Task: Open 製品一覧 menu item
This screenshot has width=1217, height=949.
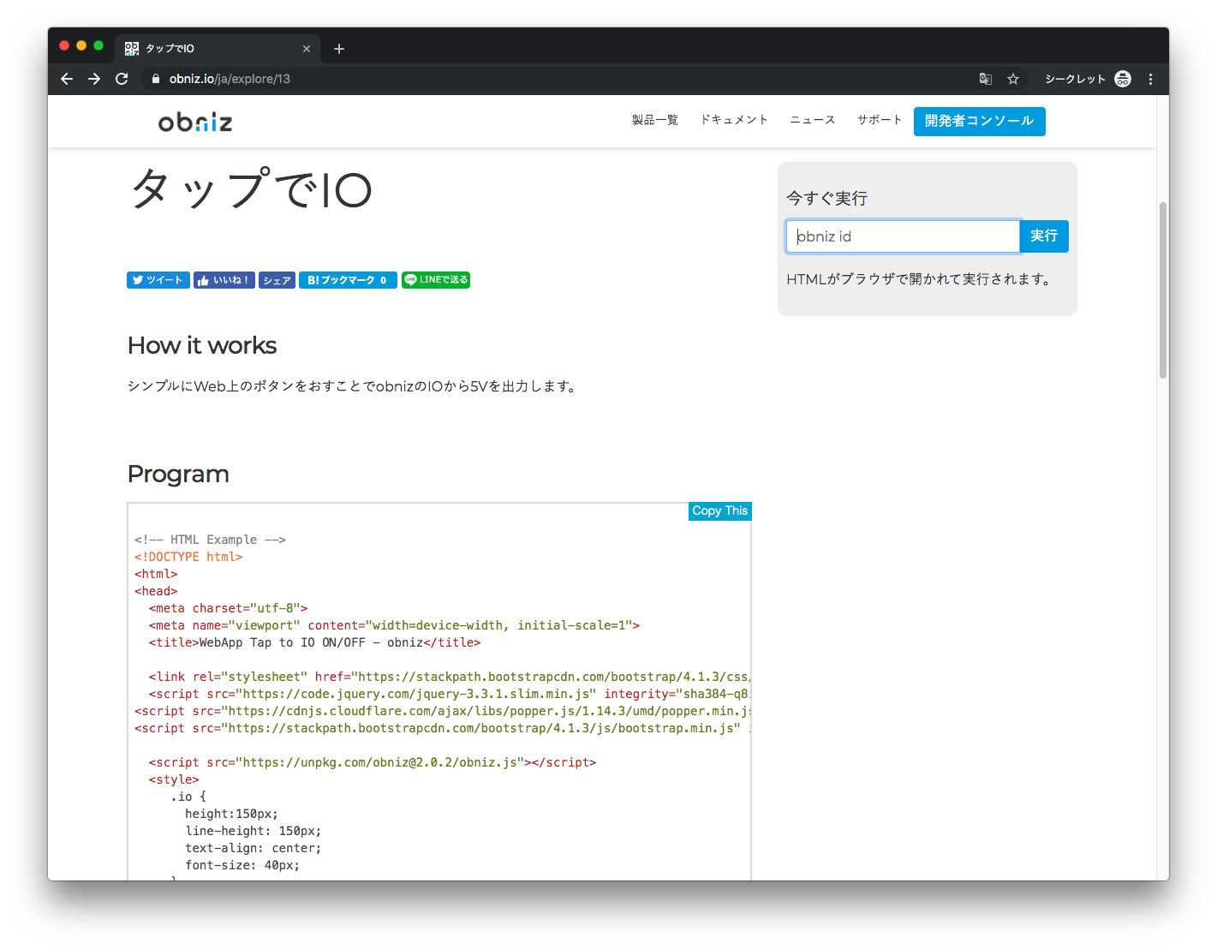Action: [x=655, y=120]
